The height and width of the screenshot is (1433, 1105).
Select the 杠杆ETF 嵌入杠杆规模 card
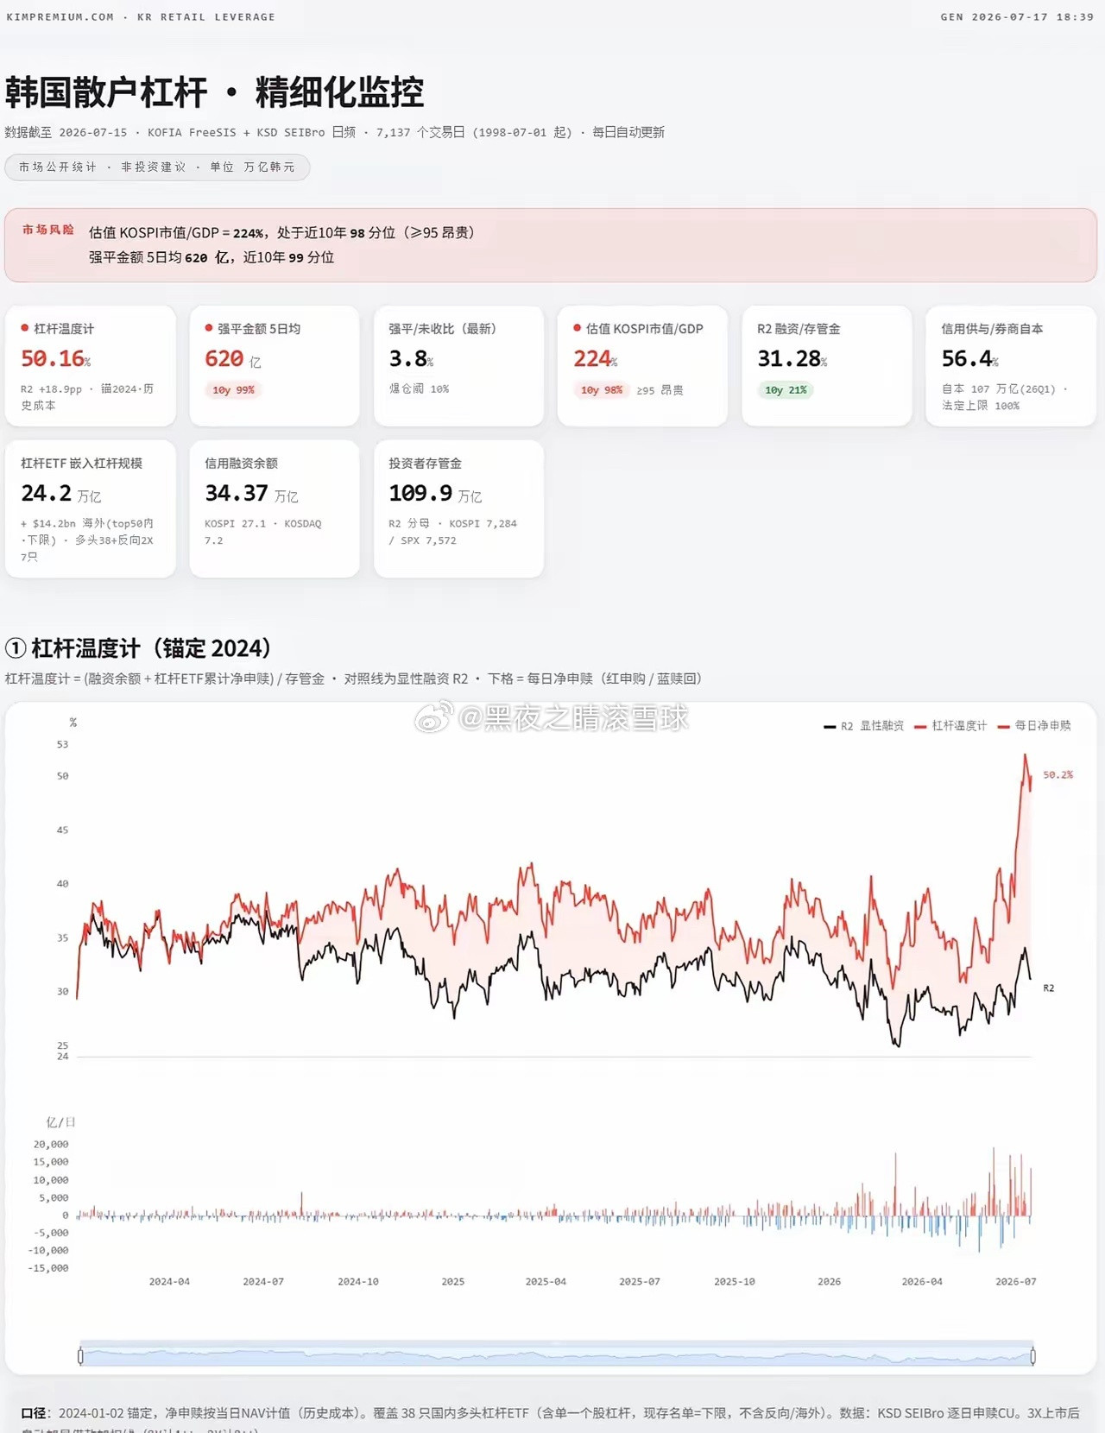(x=91, y=508)
